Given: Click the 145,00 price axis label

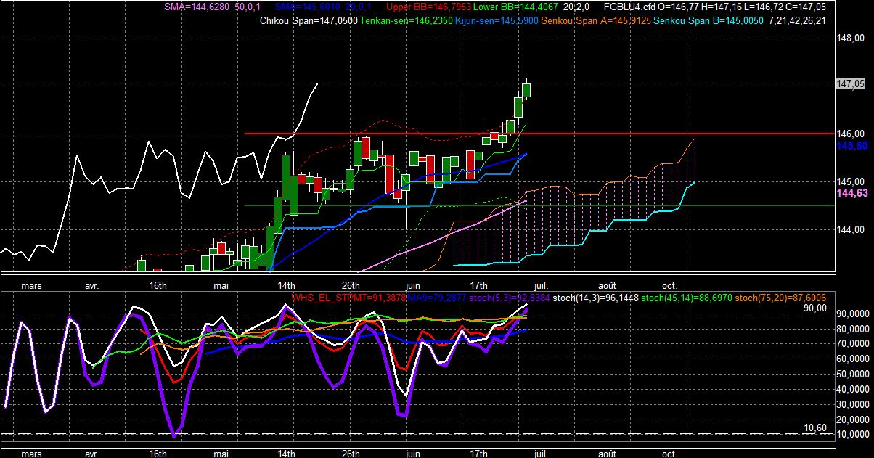Looking at the screenshot, I should pos(849,181).
